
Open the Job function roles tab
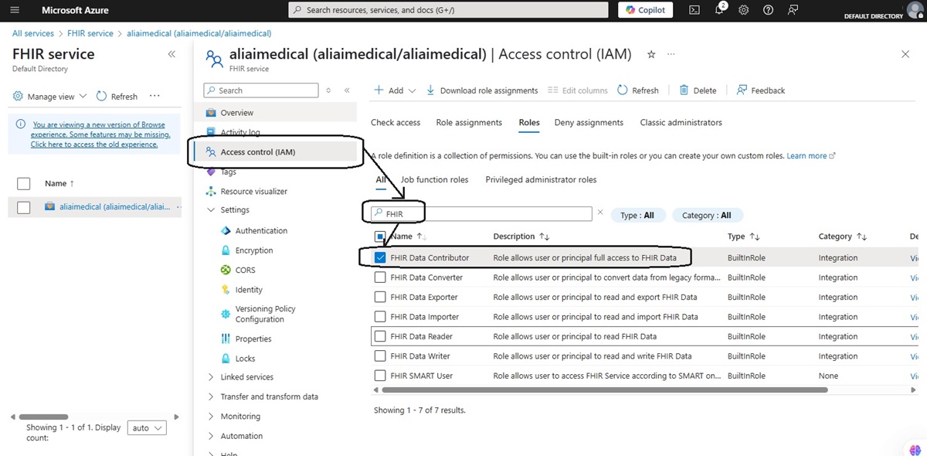point(435,179)
